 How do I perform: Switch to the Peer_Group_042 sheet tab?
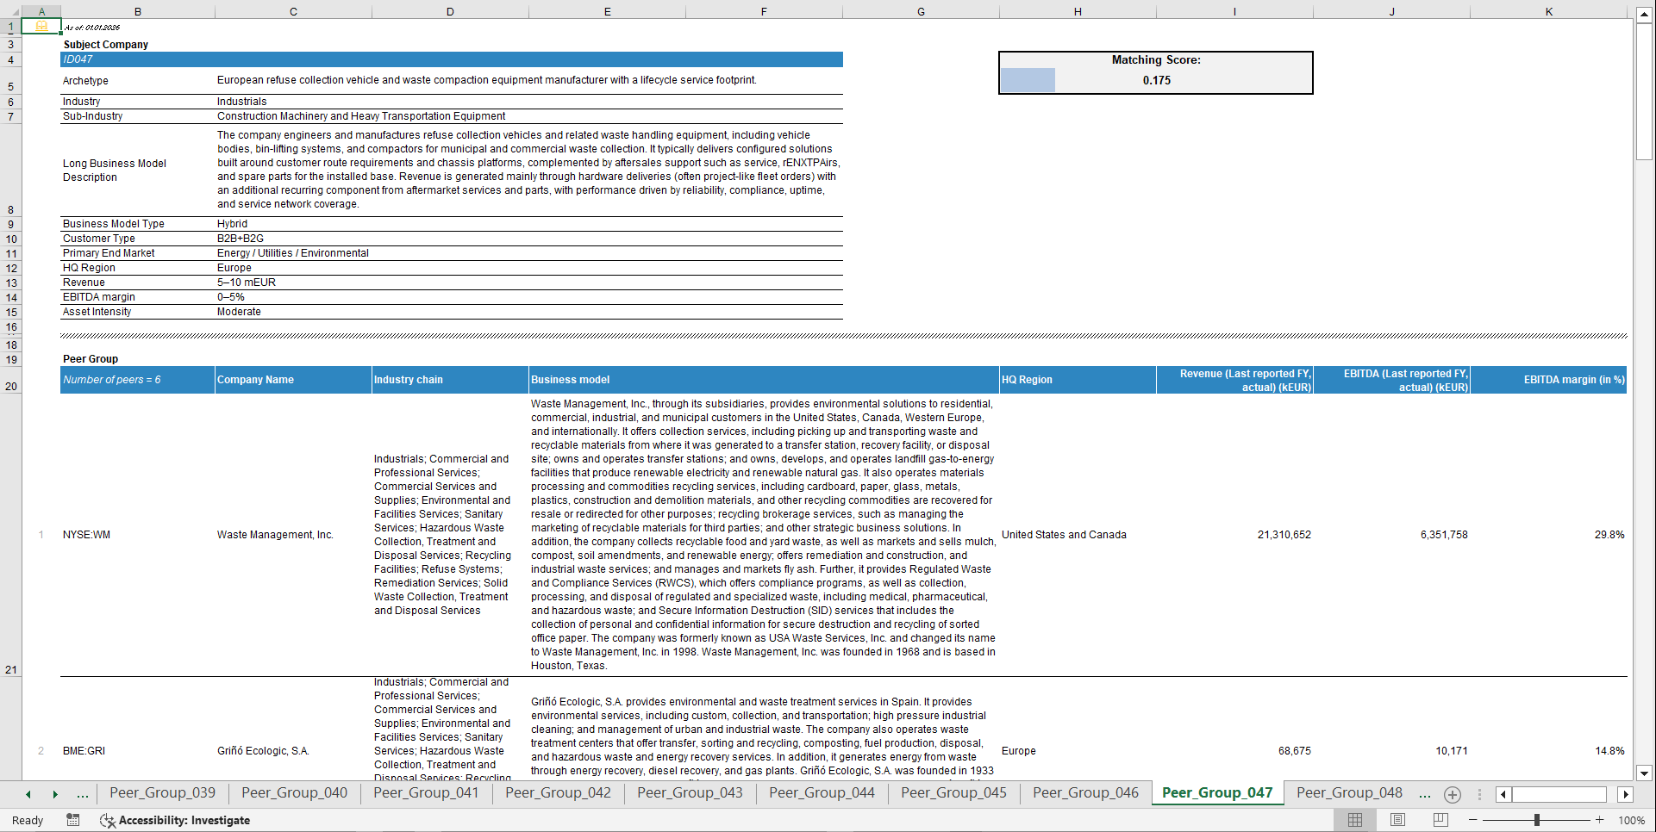point(558,793)
